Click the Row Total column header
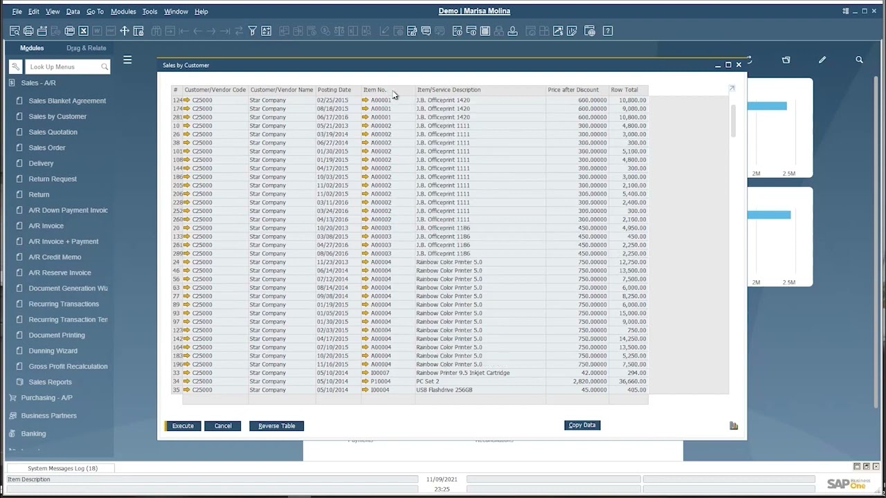Image resolution: width=886 pixels, height=498 pixels. [x=628, y=90]
